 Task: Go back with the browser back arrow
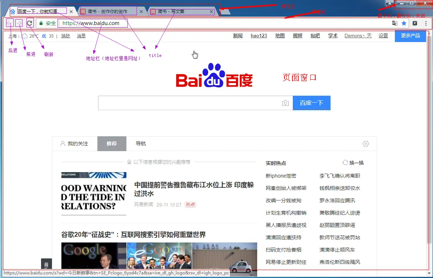(10, 23)
